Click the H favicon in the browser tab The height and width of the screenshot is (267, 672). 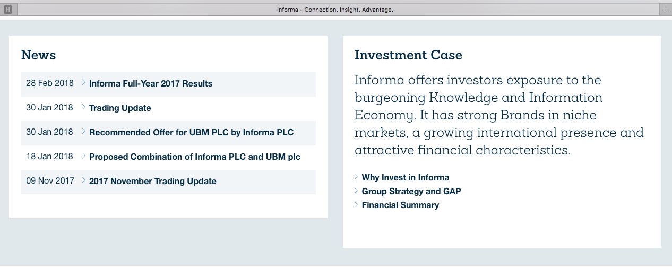8,10
